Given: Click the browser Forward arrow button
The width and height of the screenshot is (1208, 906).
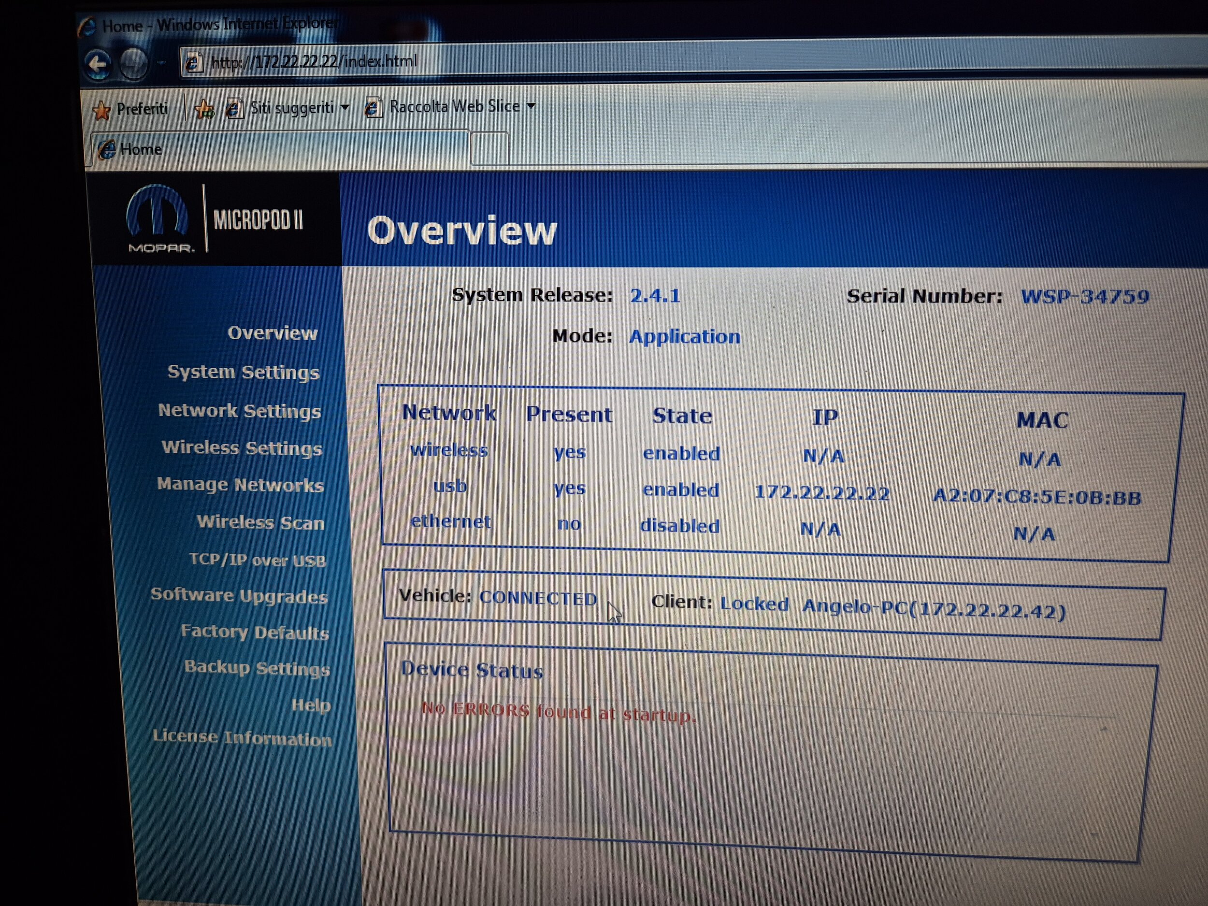Looking at the screenshot, I should click(x=133, y=63).
